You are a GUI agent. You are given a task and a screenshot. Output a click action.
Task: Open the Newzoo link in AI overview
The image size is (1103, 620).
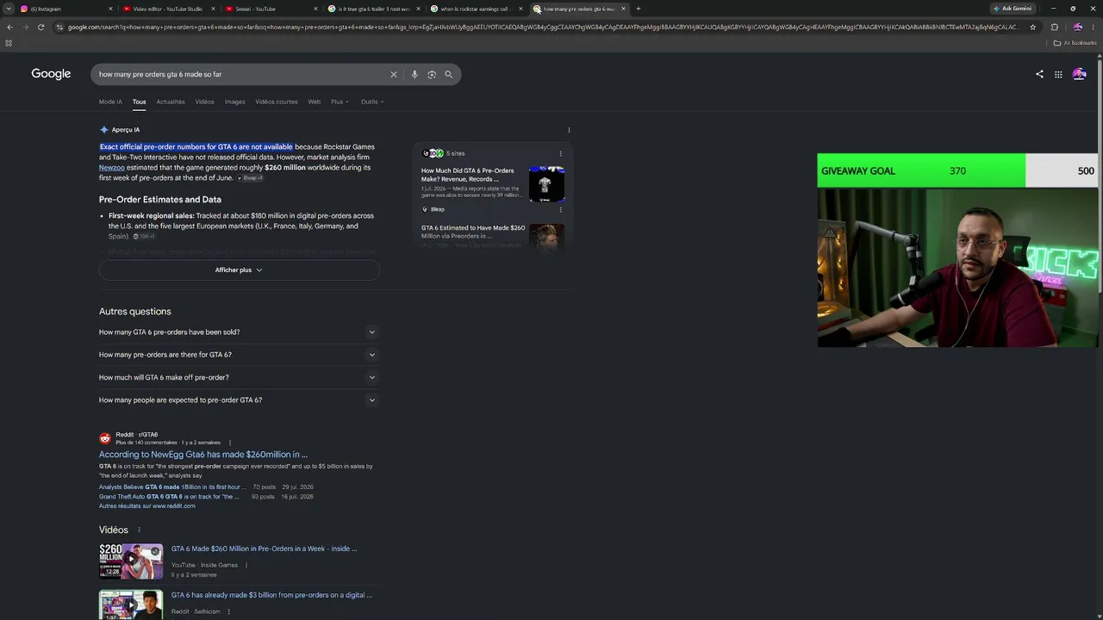112,168
